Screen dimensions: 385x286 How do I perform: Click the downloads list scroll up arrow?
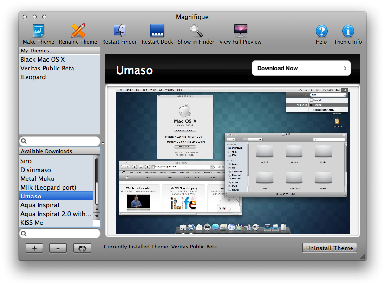(x=97, y=210)
